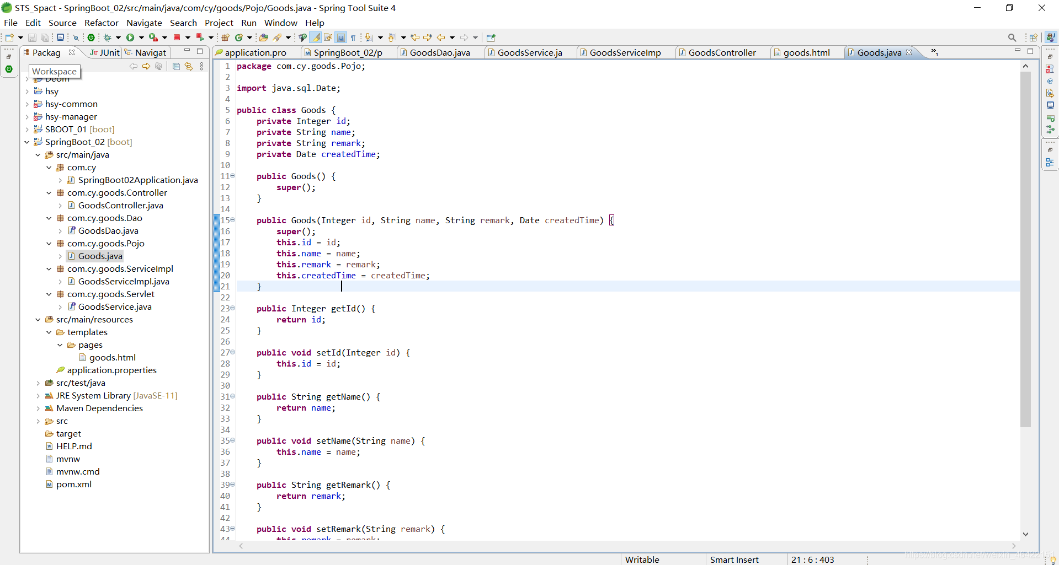Viewport: 1059px width, 565px height.
Task: Click the New Java Class icon
Action: pos(239,37)
